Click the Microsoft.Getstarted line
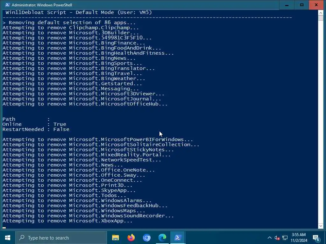Image resolution: width=326 pixels, height=244 pixels. pyautogui.click(x=72, y=84)
